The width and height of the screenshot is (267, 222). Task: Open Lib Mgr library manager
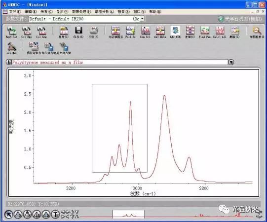click(x=11, y=48)
